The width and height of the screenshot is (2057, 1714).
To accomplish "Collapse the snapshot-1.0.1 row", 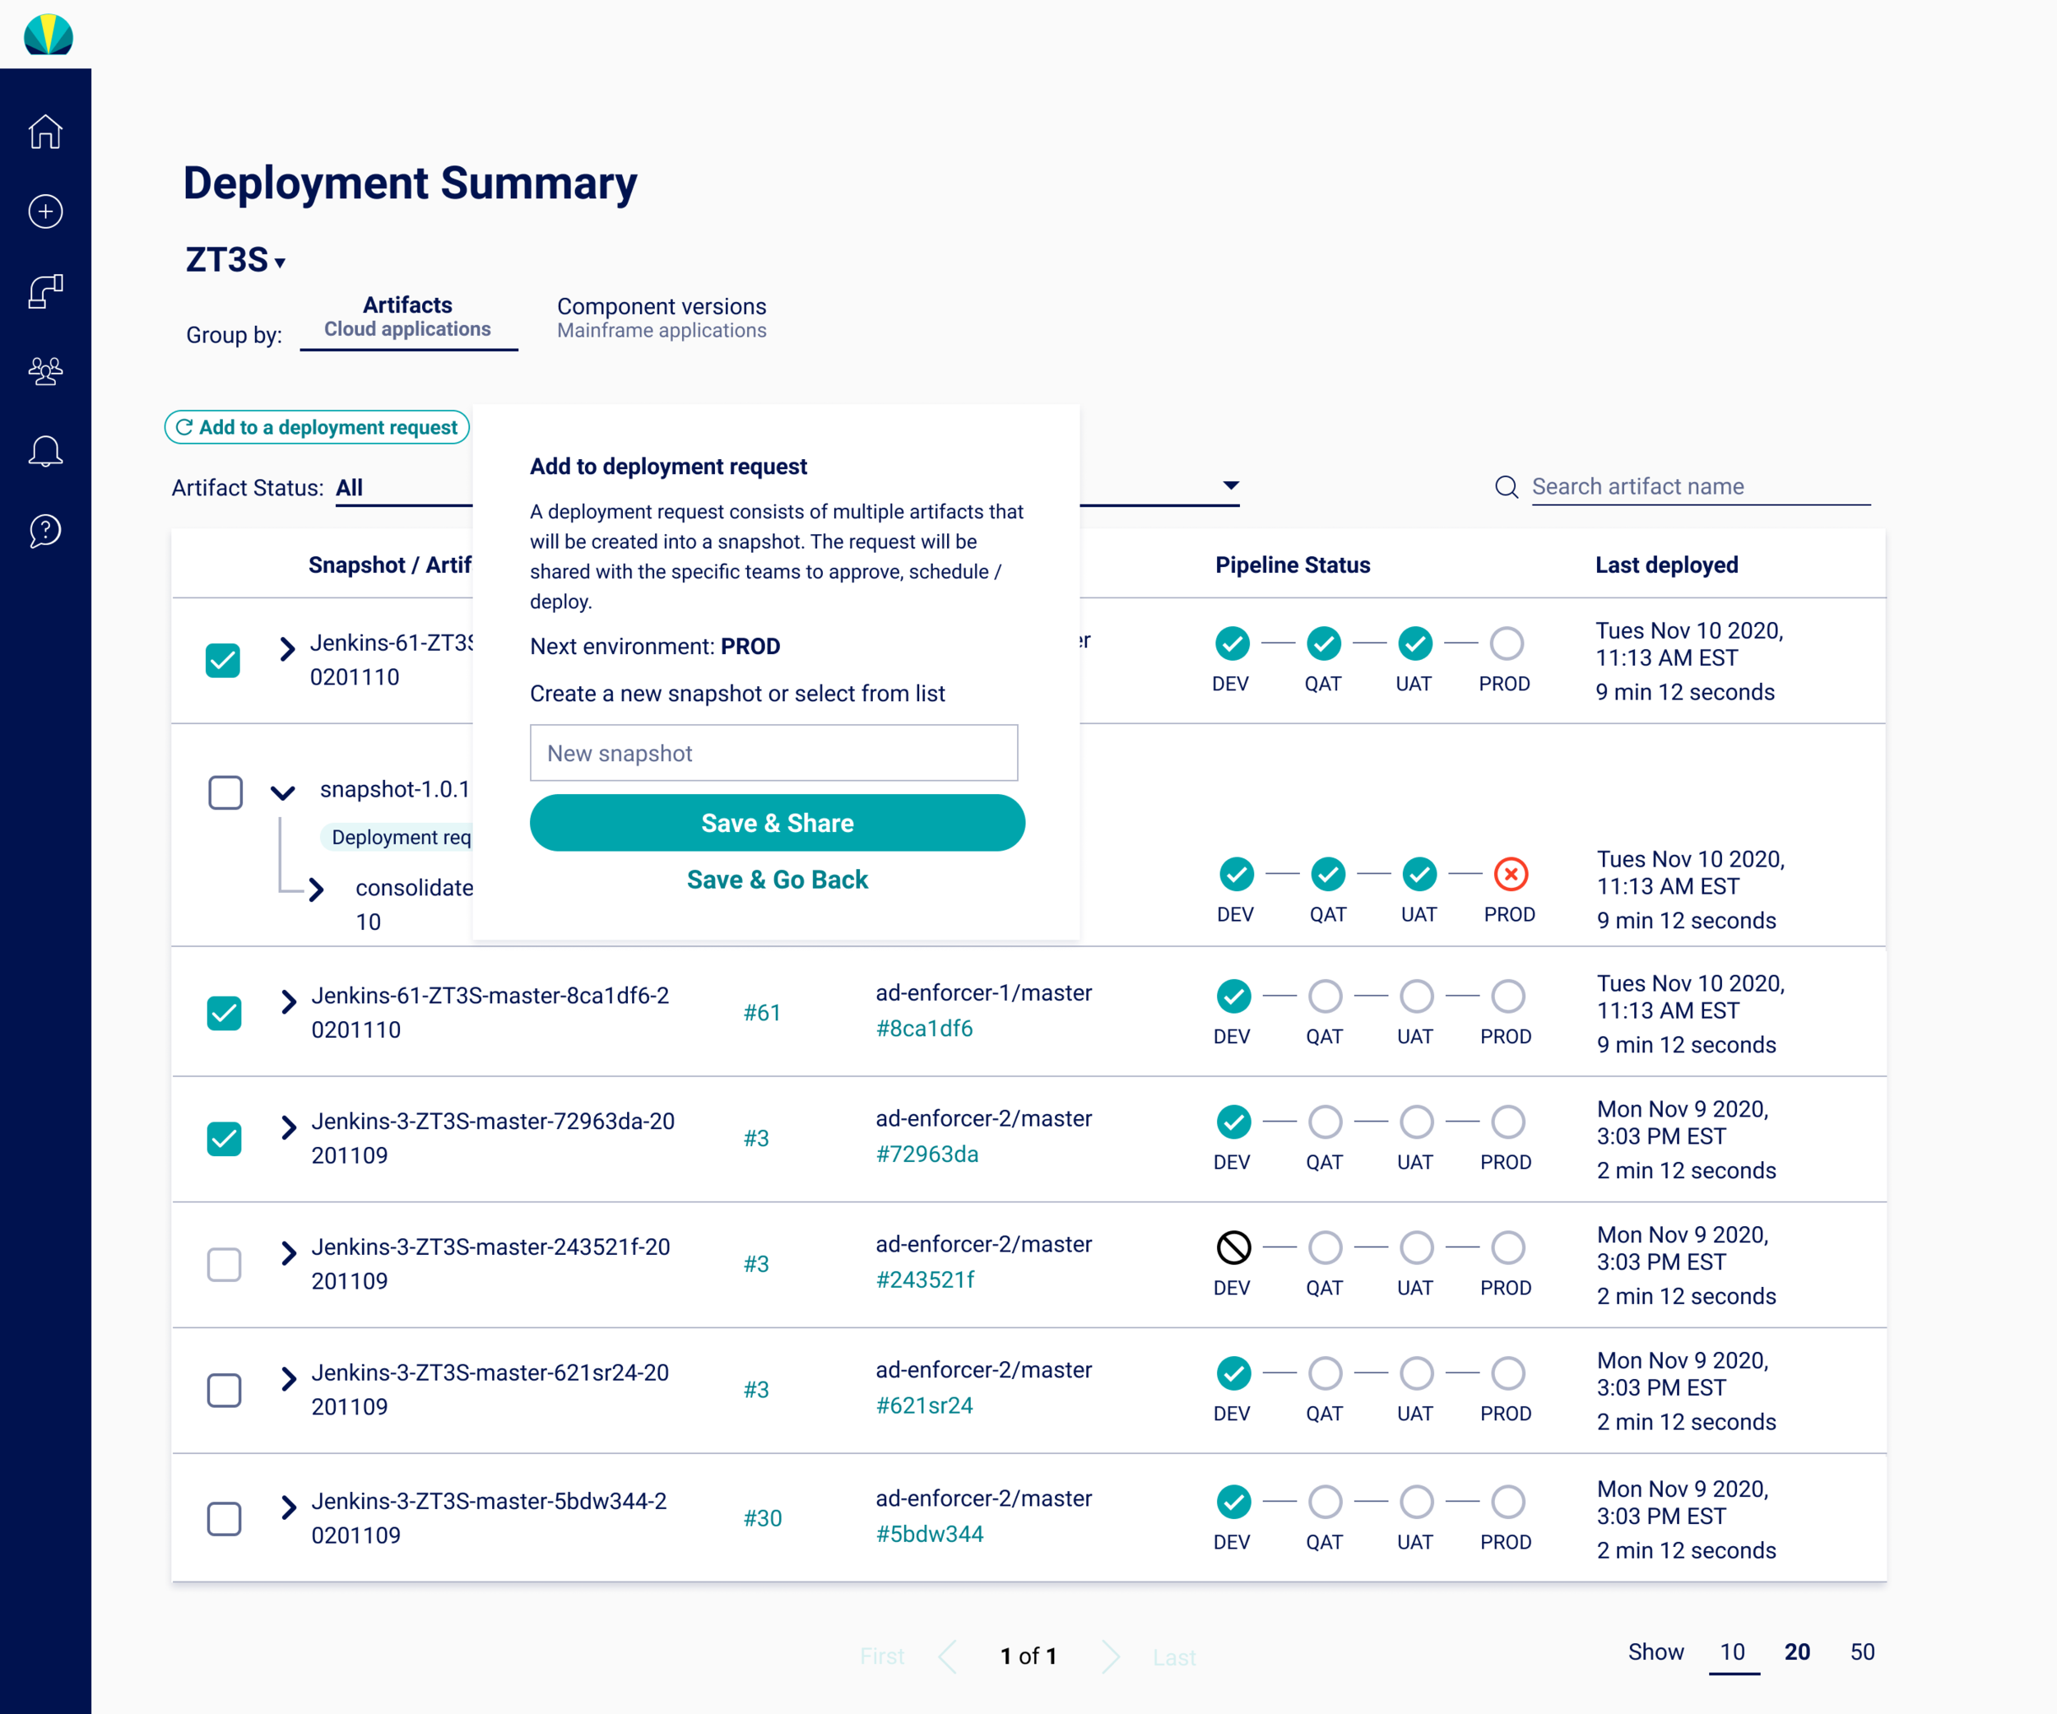I will pos(283,792).
